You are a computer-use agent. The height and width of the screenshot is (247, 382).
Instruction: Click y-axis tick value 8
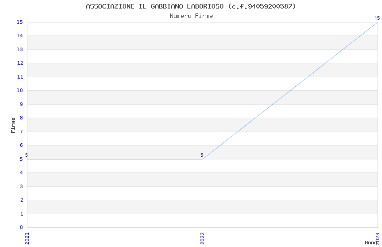coord(21,118)
